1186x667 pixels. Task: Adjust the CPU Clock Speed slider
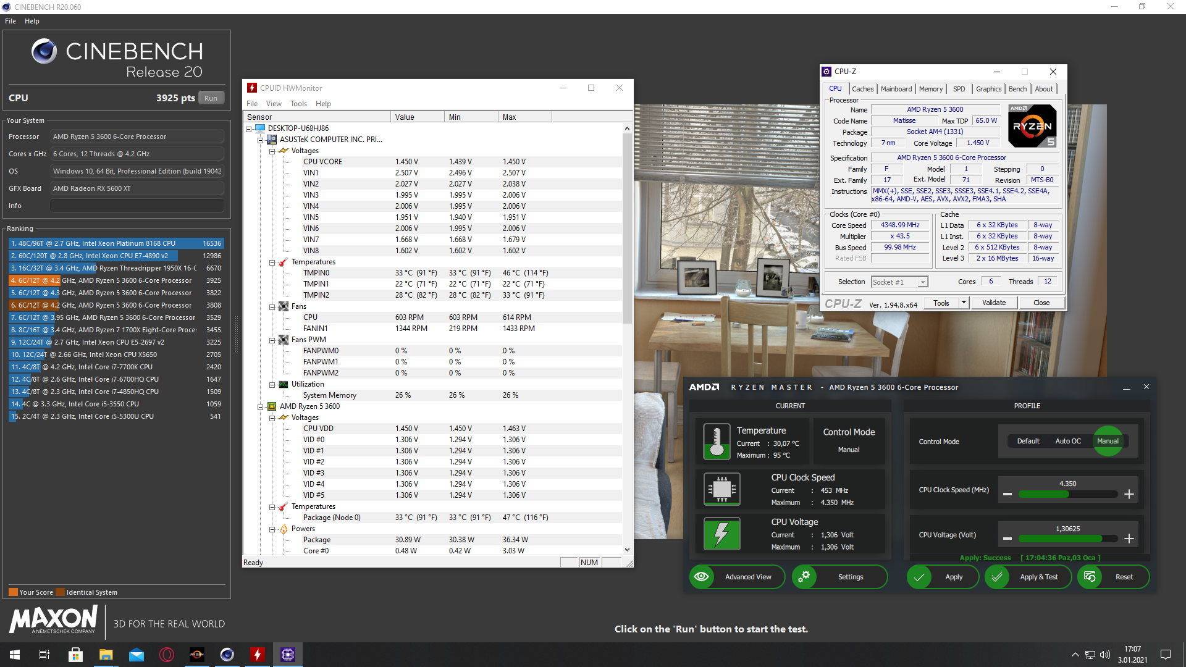[x=1068, y=494]
